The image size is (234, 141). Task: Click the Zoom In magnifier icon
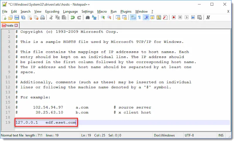point(103,18)
